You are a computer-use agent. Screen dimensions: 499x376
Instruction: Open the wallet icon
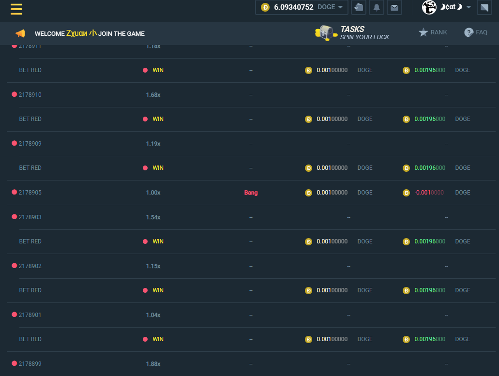[359, 7]
